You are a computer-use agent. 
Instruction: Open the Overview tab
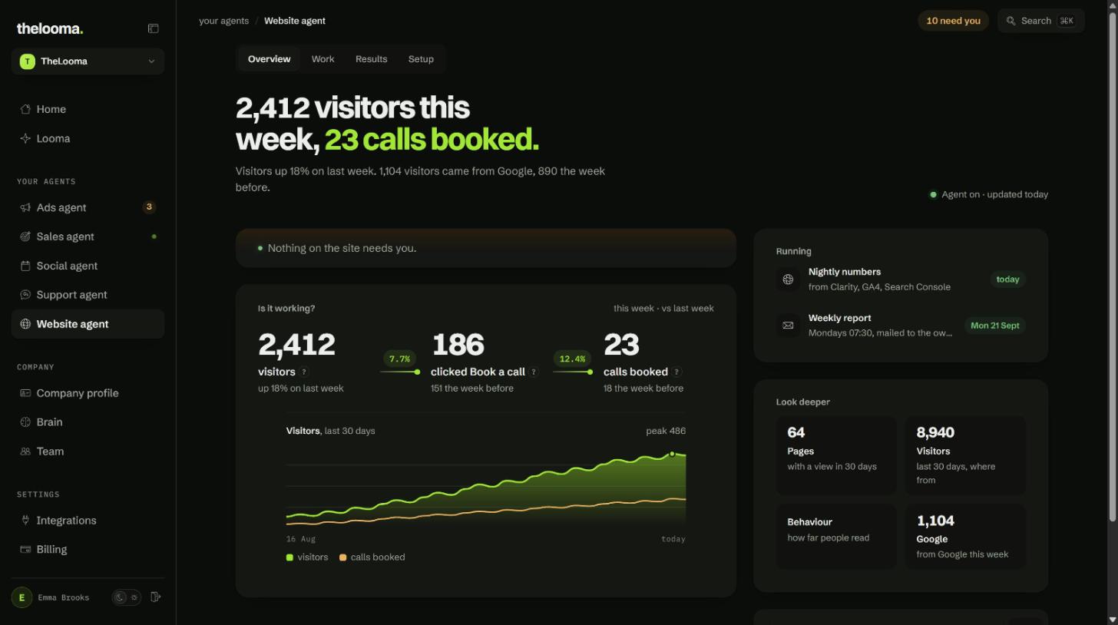[x=269, y=59]
